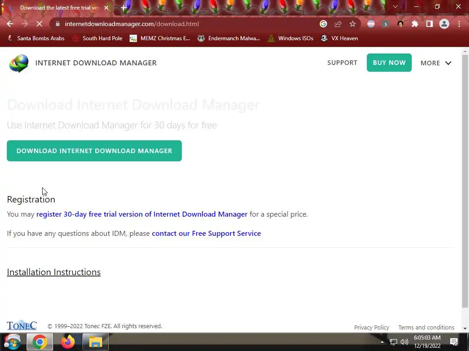Image resolution: width=469 pixels, height=351 pixels.
Task: Open the Endermanch Malware bookmark
Action: point(229,38)
